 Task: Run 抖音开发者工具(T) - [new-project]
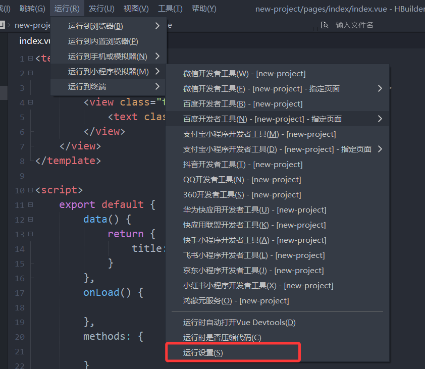point(278,165)
